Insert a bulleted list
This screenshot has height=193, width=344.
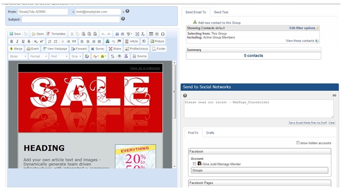(x=56, y=41)
